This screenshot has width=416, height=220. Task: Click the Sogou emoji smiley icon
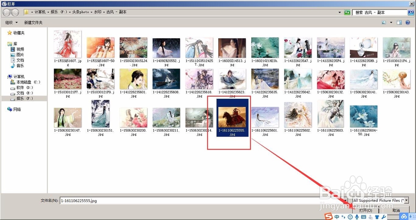click(350, 217)
